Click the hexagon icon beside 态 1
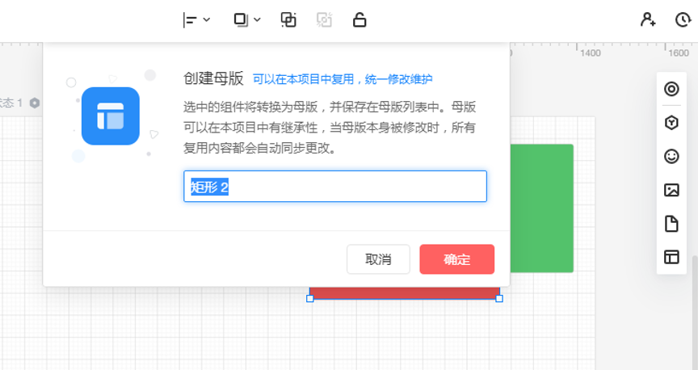The width and height of the screenshot is (698, 370). click(x=35, y=103)
